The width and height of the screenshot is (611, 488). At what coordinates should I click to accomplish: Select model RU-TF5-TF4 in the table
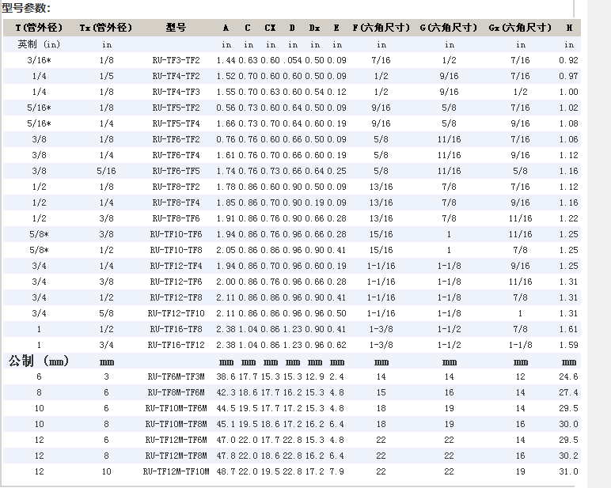coord(176,124)
